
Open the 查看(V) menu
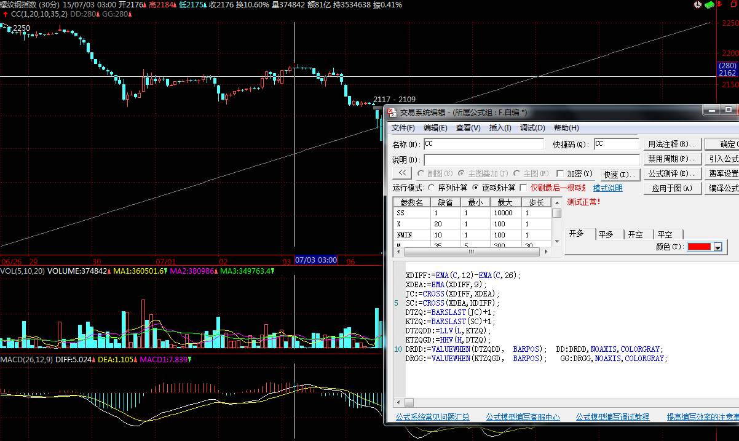pyautogui.click(x=468, y=128)
